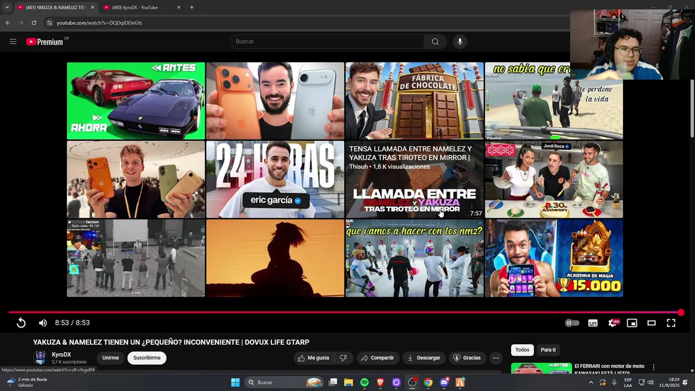
Task: Open the orange iPhone comparison video
Action: point(275,100)
